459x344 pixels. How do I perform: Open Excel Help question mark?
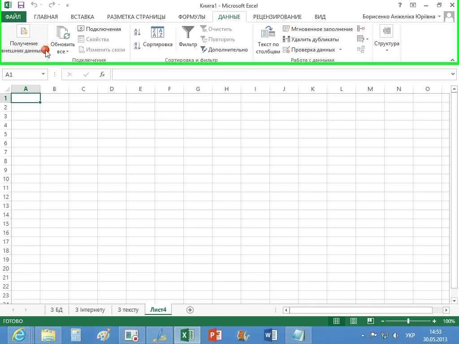pyautogui.click(x=400, y=5)
